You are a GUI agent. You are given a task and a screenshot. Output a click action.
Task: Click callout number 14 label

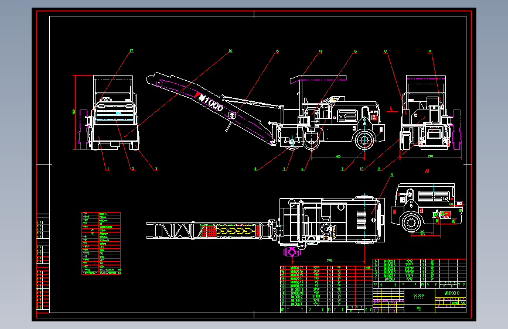pos(321,51)
